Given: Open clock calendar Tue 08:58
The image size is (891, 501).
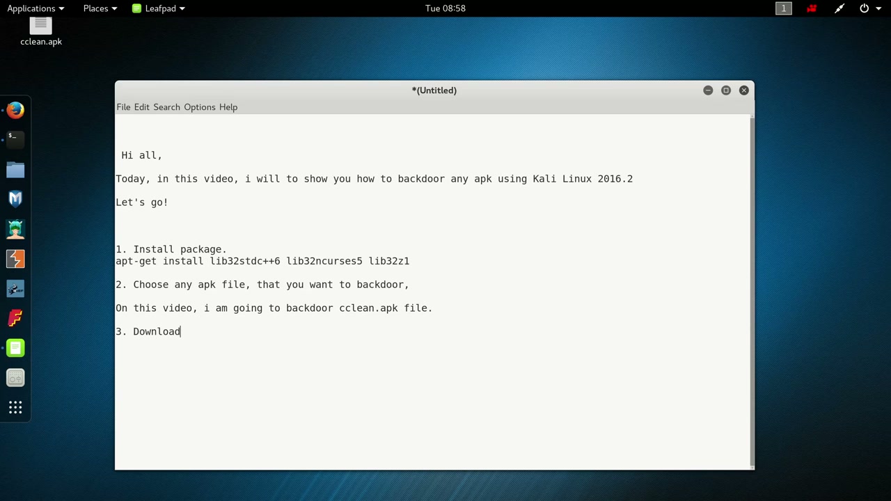Looking at the screenshot, I should coord(445,8).
